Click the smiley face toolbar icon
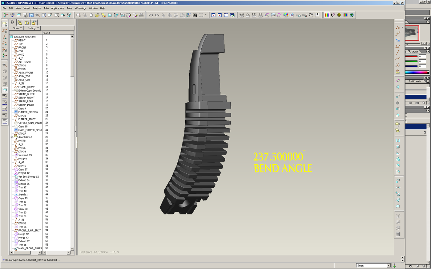Image resolution: width=431 pixels, height=269 pixels. pos(339,15)
